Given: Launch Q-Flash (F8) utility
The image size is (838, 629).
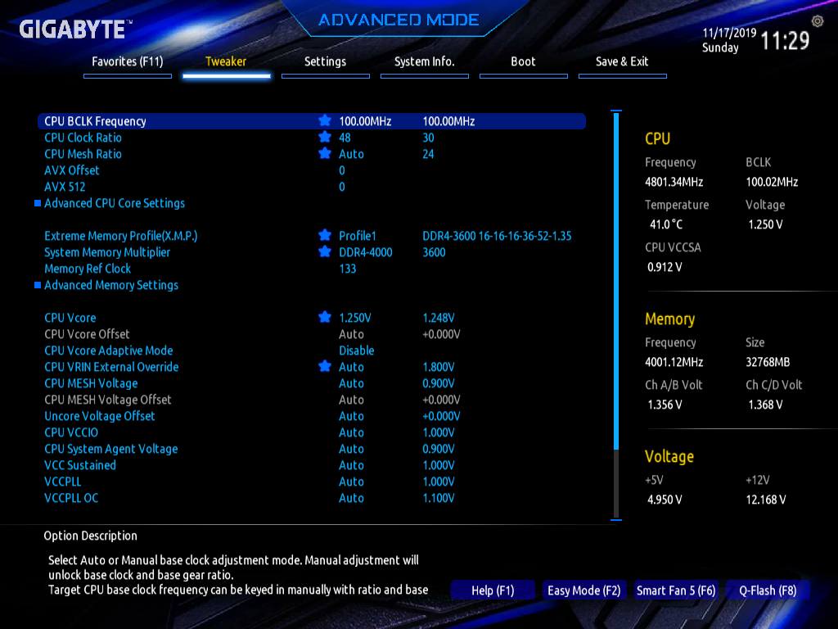Looking at the screenshot, I should pos(768,591).
